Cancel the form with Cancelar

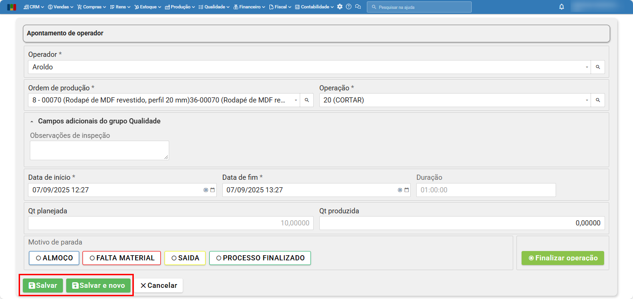(159, 285)
